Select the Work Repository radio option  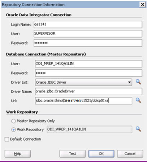pos(13,130)
